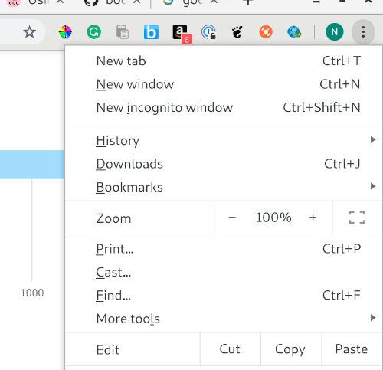Expand the Bookmarks submenu
This screenshot has height=370, width=383.
pos(224,187)
